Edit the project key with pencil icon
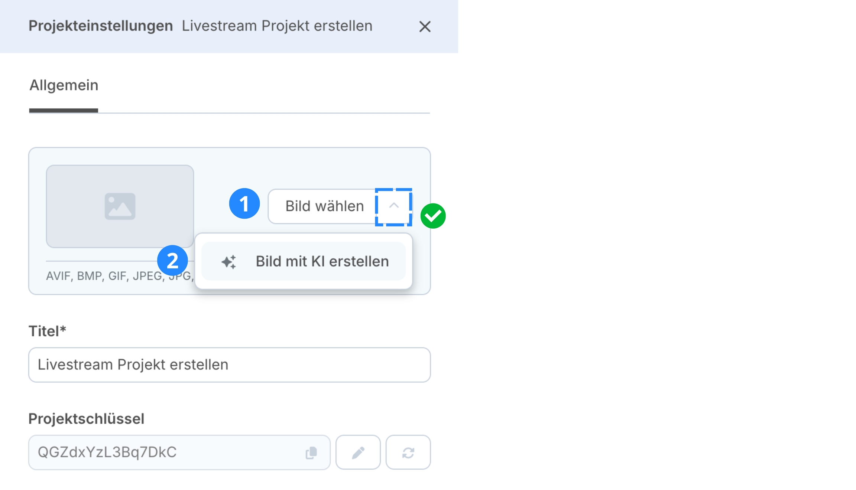The height and width of the screenshot is (490, 856). (358, 453)
